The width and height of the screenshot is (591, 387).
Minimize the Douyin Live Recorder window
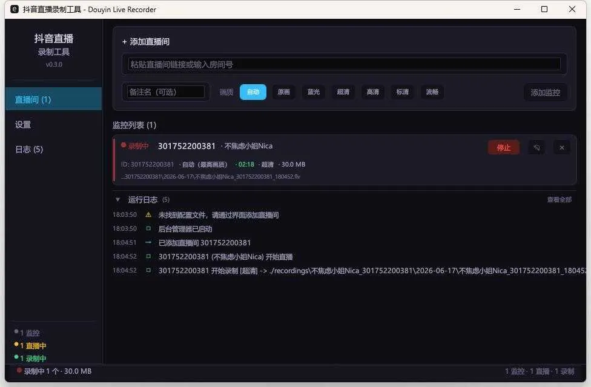pos(517,9)
